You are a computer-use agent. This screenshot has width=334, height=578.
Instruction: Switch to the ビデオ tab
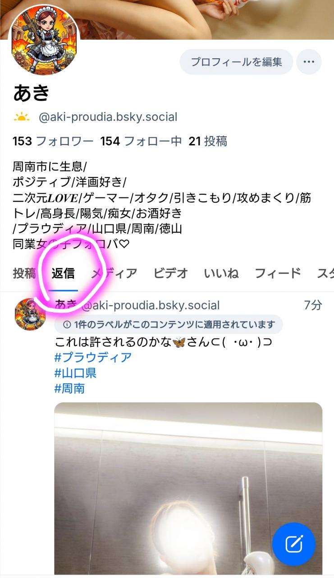(x=170, y=273)
